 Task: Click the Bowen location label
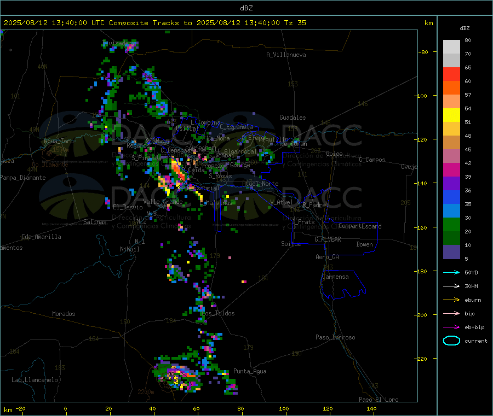[x=364, y=245]
